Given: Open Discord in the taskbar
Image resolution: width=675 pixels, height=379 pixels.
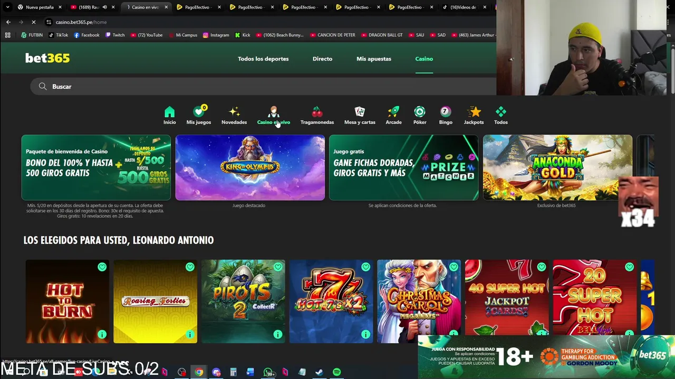Looking at the screenshot, I should point(216,372).
